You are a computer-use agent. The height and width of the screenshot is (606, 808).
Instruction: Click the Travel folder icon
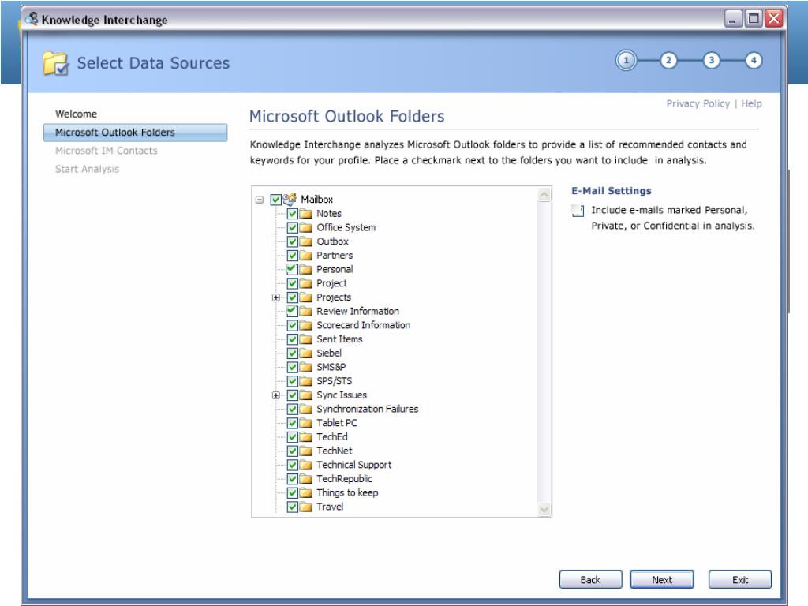pos(306,507)
